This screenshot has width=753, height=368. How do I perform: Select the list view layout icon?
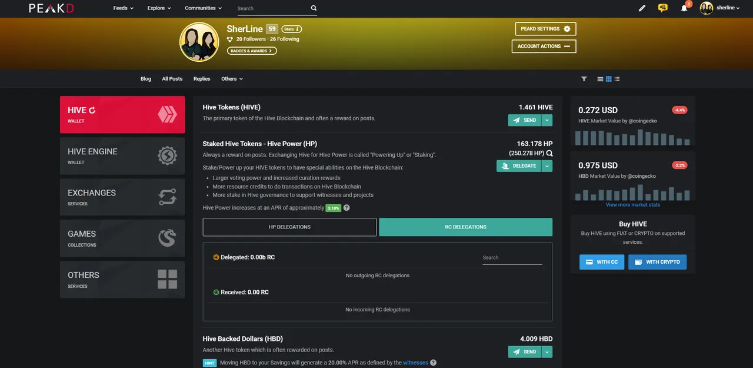[600, 79]
